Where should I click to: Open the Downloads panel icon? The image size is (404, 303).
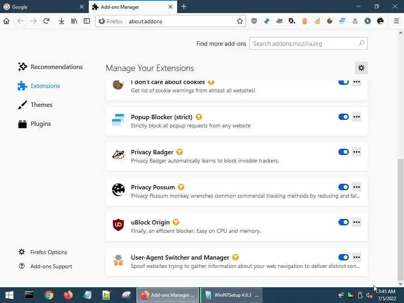click(x=61, y=21)
